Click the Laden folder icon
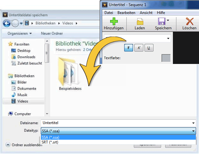199x154 pixels. [x=140, y=22]
